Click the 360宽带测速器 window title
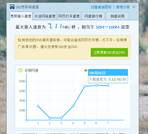Image resolution: width=148 pixels, height=134 pixels. (27, 7)
